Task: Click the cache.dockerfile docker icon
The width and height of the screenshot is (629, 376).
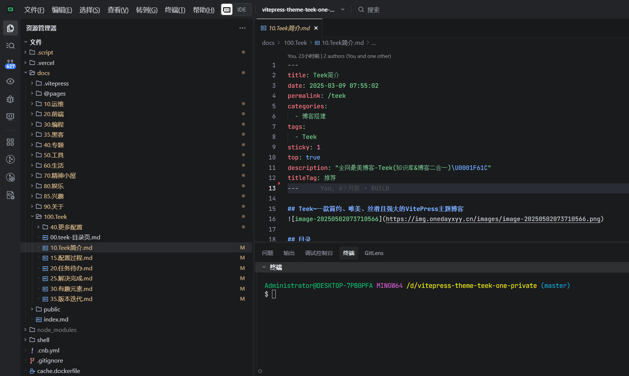Action: [32, 371]
